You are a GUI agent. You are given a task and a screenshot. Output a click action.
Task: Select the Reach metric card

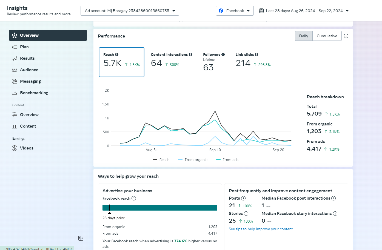pyautogui.click(x=121, y=62)
